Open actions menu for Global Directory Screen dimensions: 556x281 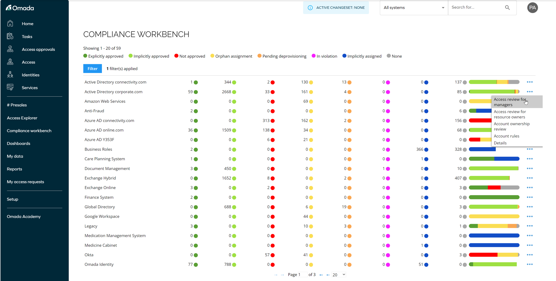tap(530, 207)
